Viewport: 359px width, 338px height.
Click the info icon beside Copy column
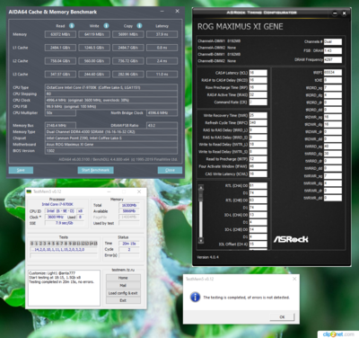click(x=139, y=26)
